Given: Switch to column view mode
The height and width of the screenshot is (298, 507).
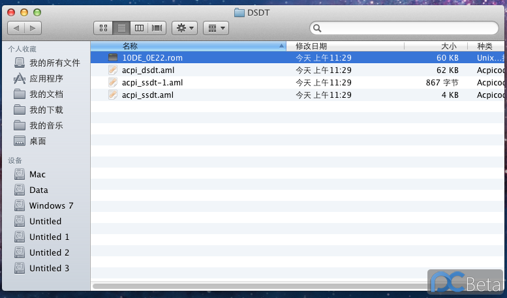Looking at the screenshot, I should [139, 28].
